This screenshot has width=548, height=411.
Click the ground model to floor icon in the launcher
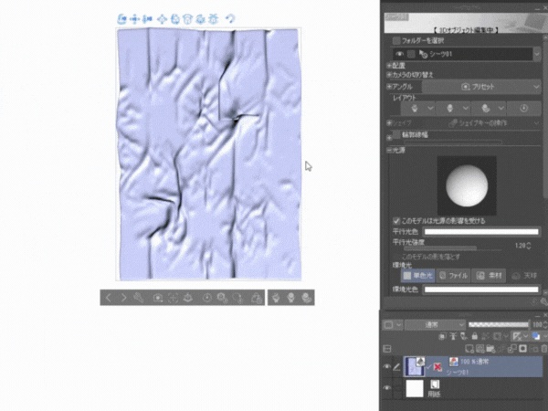[188, 298]
